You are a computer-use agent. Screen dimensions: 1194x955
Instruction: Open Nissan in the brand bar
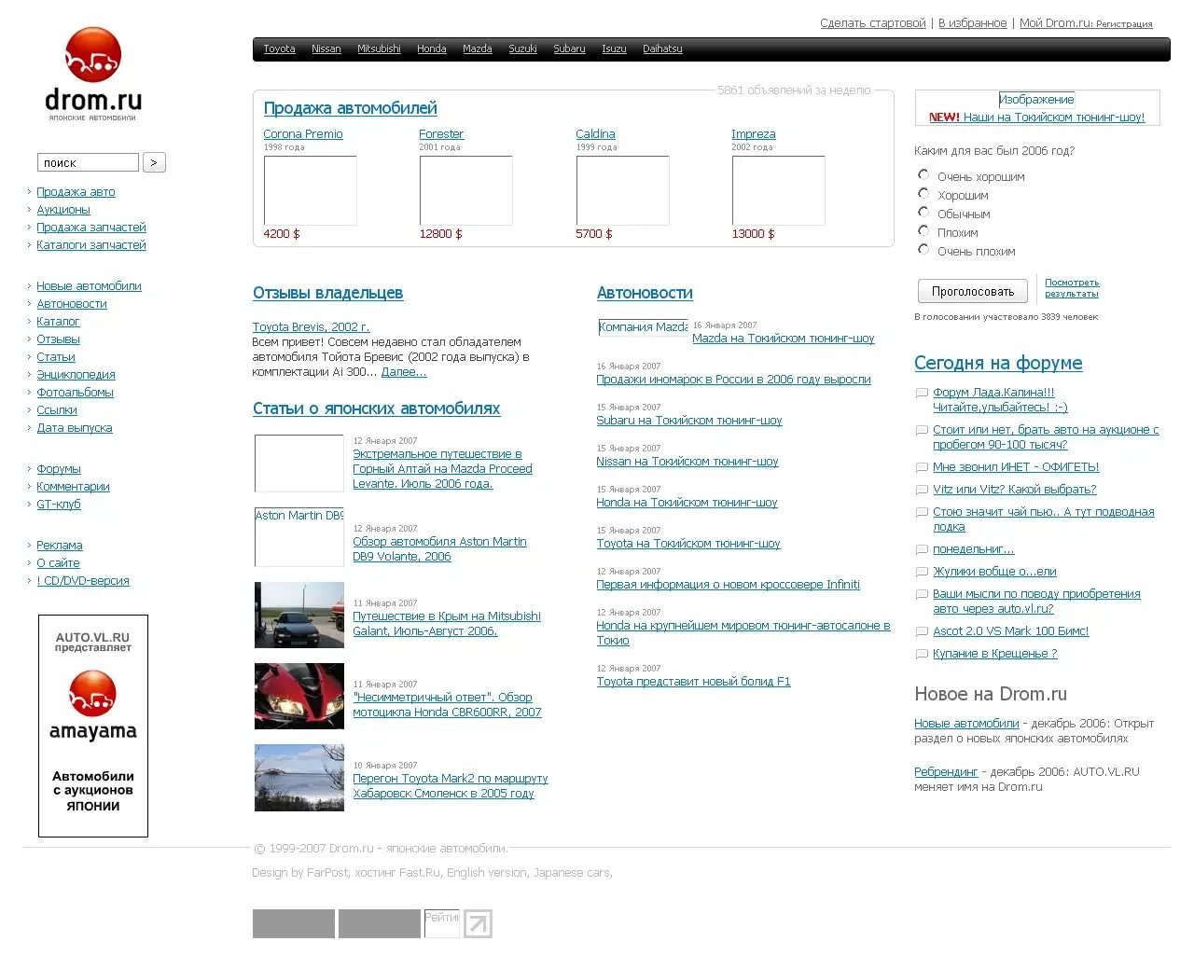pyautogui.click(x=326, y=48)
